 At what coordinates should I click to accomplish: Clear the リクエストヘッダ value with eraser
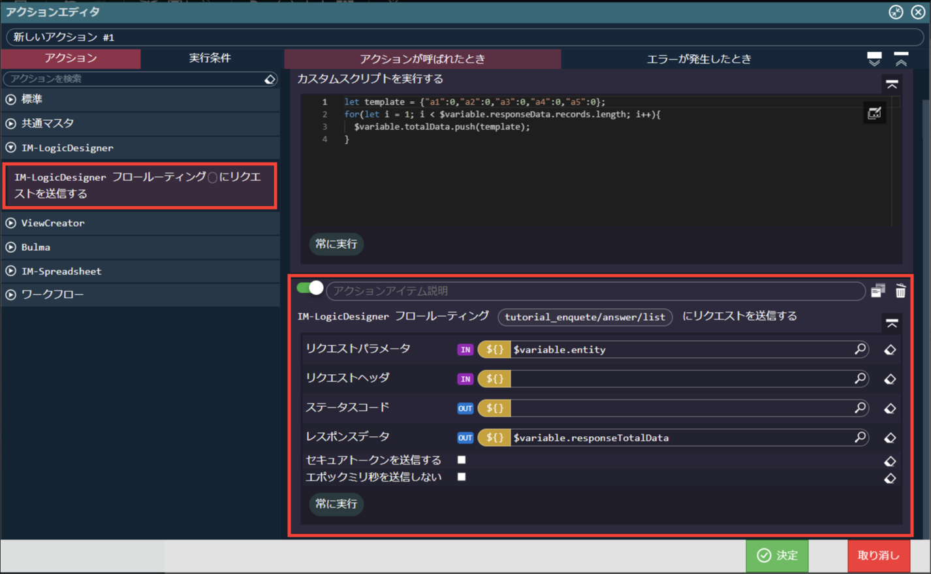(x=890, y=379)
